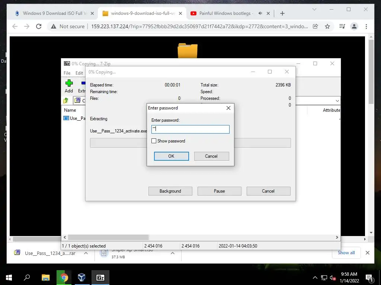Click the muted volume tray icon
381x285 pixels.
[333, 278]
